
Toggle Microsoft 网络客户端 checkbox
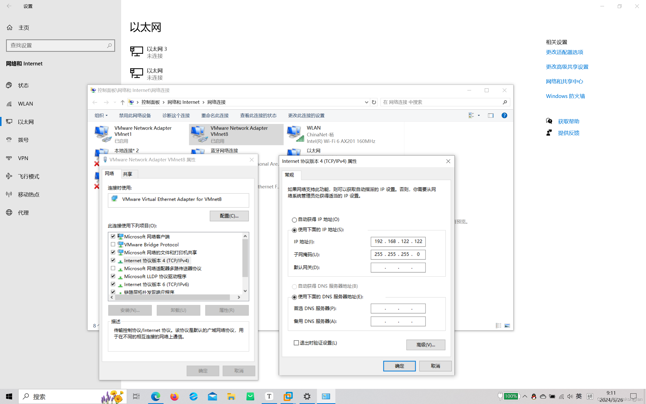pyautogui.click(x=113, y=237)
